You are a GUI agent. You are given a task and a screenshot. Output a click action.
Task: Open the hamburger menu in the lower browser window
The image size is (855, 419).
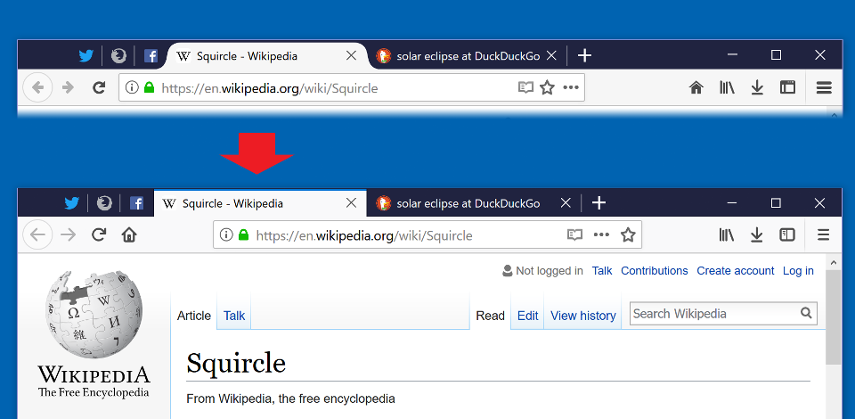(823, 235)
